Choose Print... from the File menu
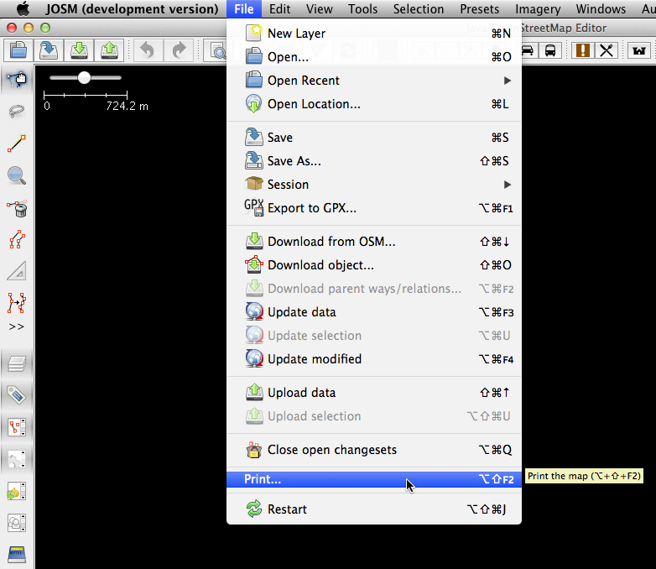 pyautogui.click(x=263, y=479)
